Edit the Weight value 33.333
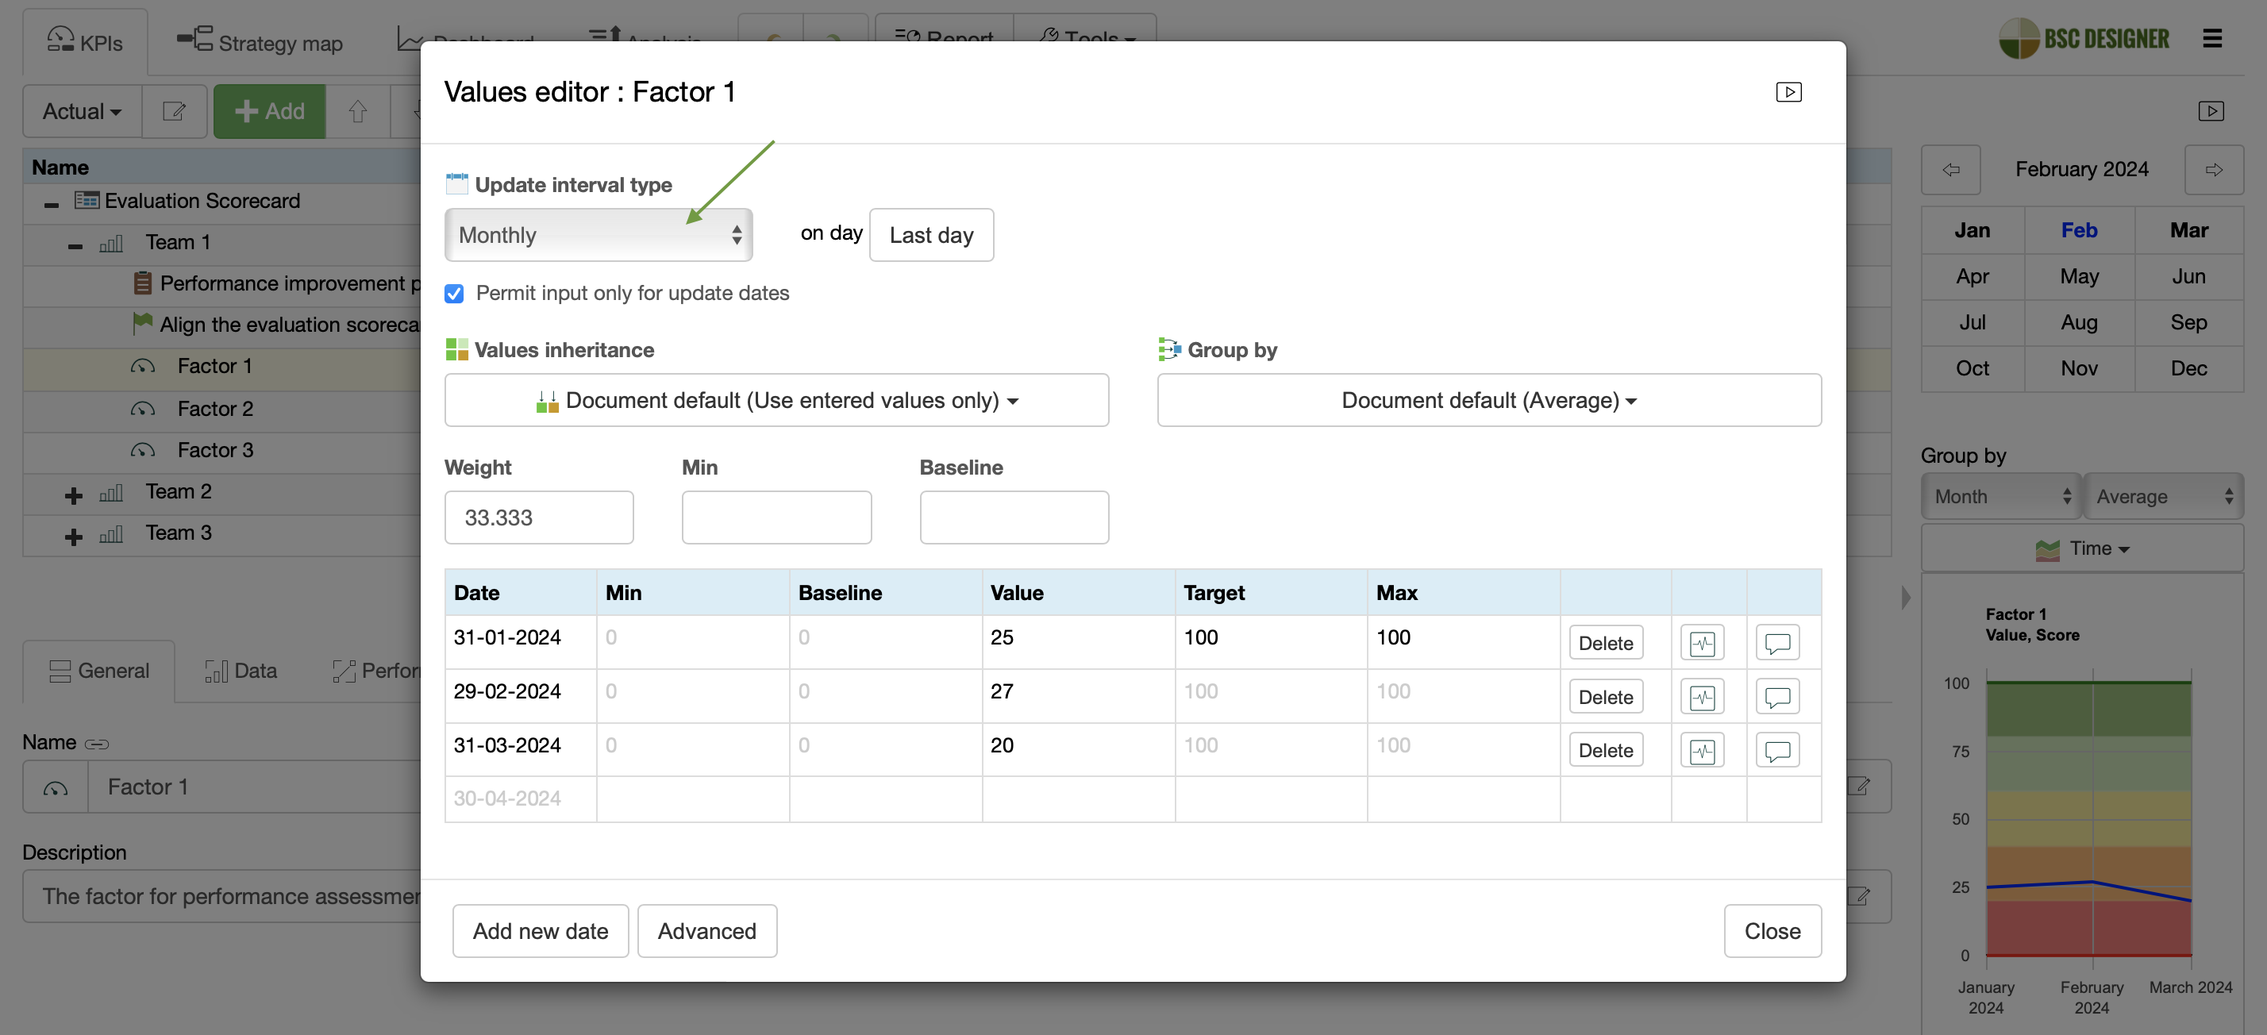 coord(540,517)
